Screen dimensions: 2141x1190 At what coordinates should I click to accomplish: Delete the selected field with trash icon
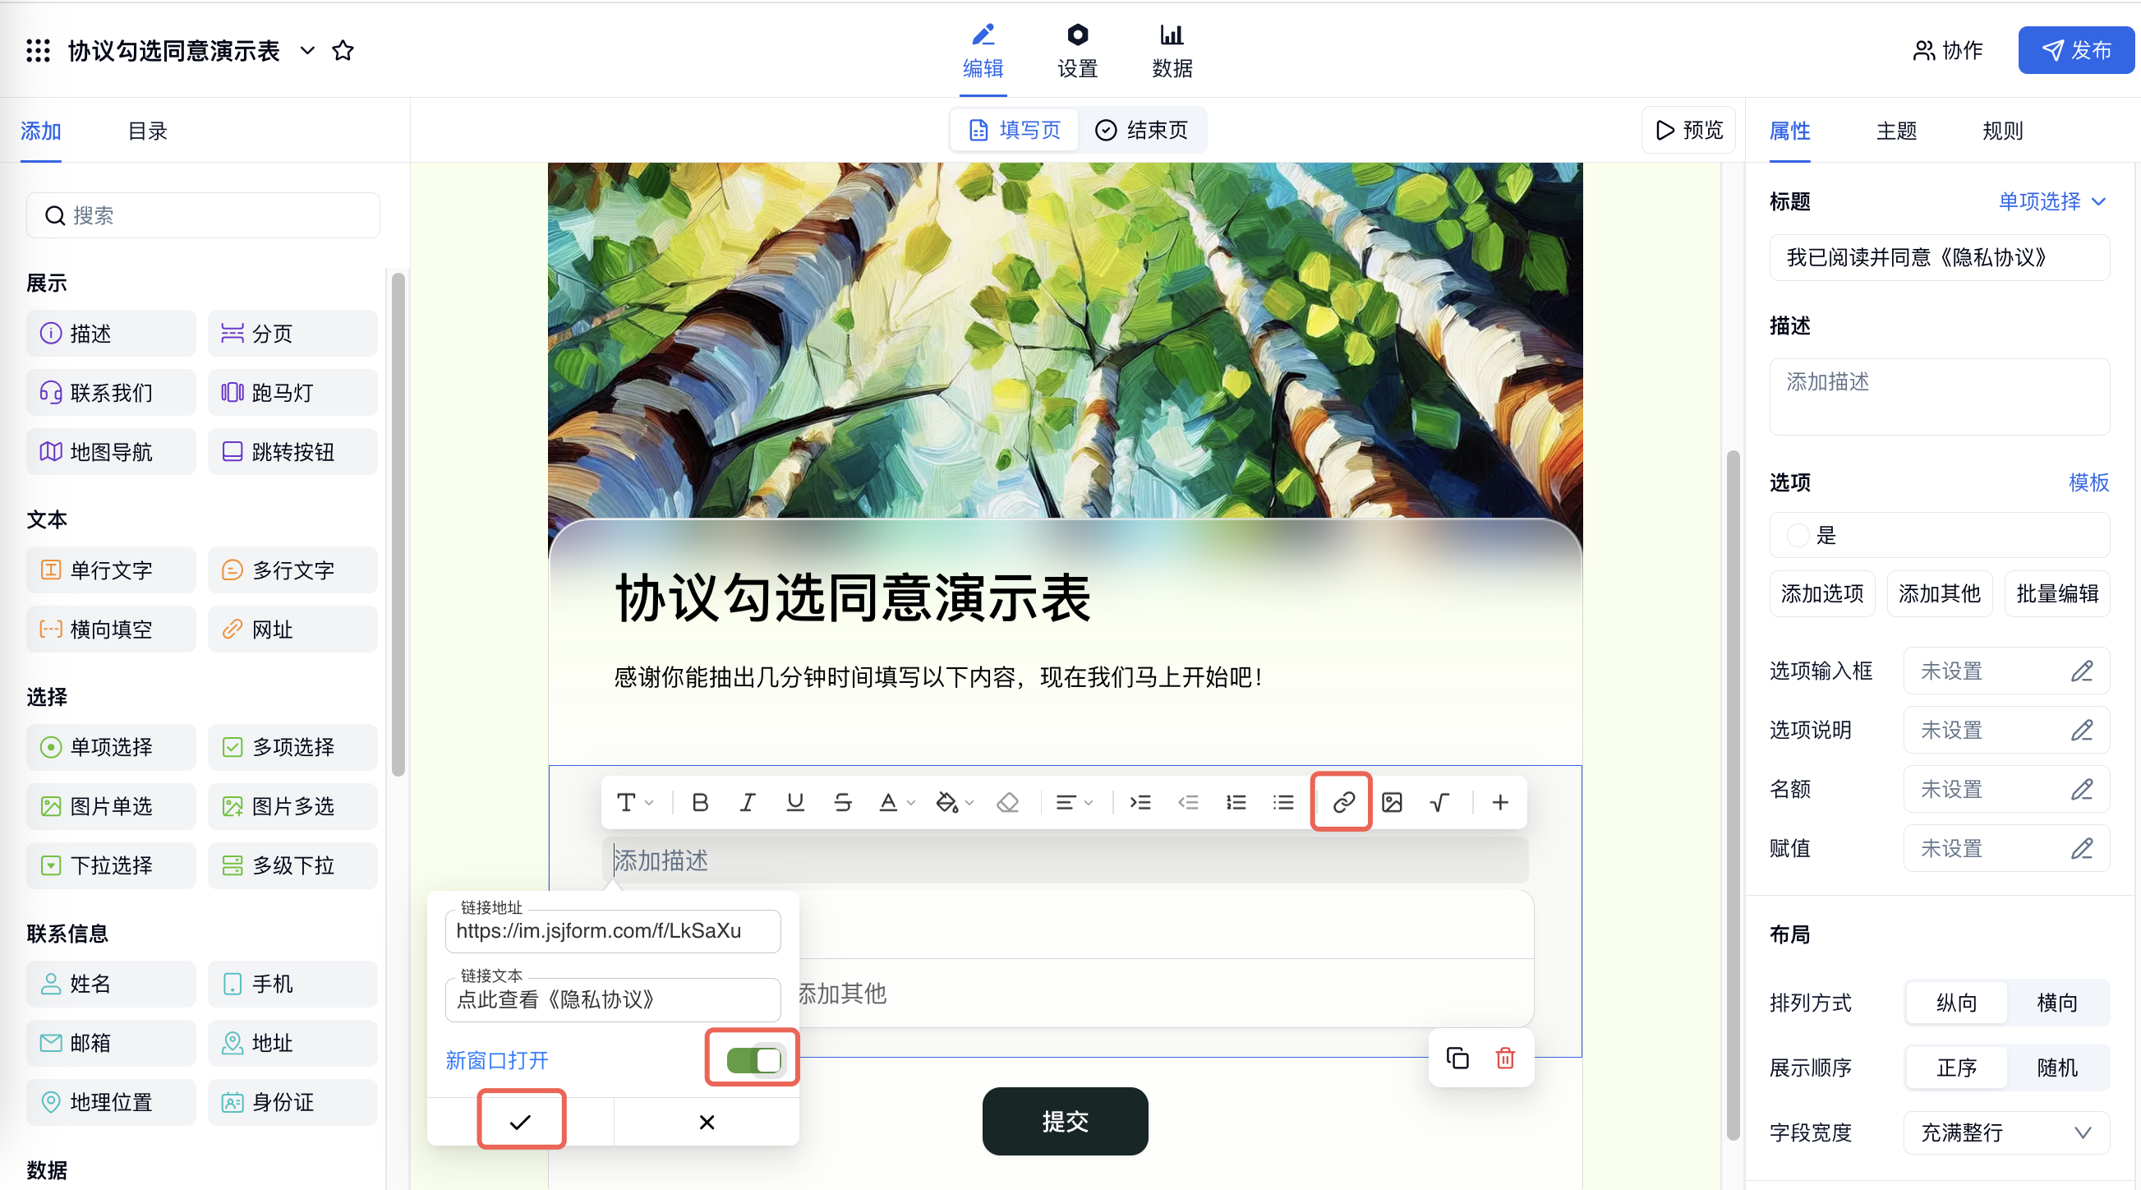1505,1058
